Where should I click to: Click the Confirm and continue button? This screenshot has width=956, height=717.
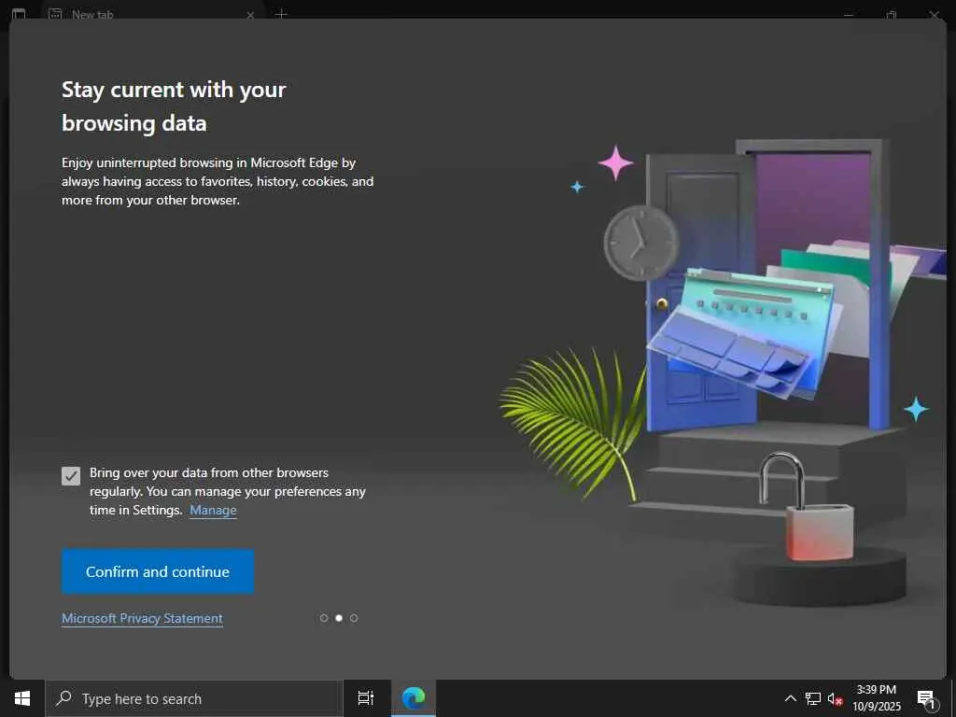(157, 571)
